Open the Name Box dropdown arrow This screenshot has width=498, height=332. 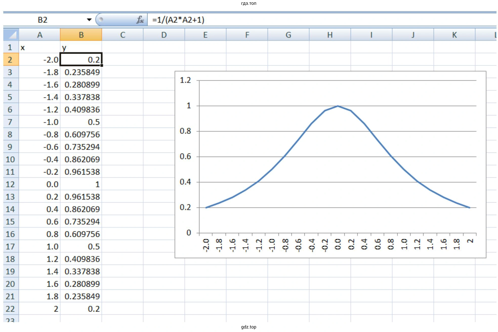coord(89,20)
